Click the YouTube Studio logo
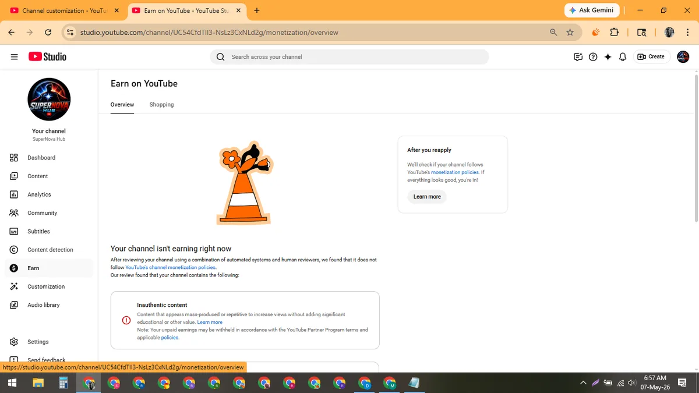Screen dimensions: 699x393 coord(47,56)
